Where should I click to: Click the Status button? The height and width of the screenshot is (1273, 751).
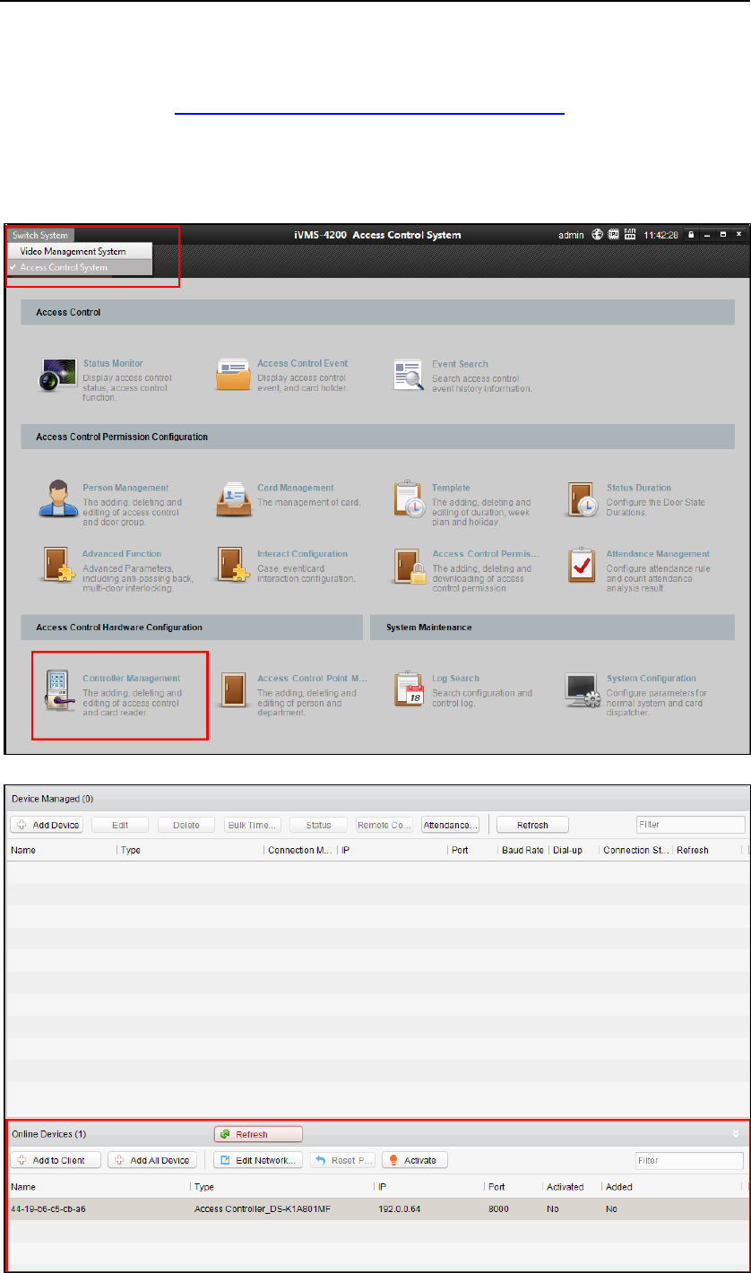click(x=318, y=825)
